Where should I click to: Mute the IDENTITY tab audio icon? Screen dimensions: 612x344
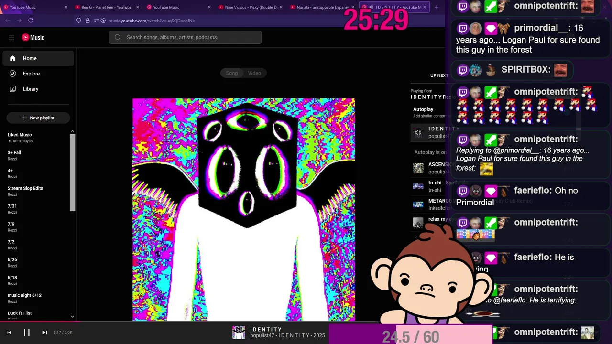371,7
